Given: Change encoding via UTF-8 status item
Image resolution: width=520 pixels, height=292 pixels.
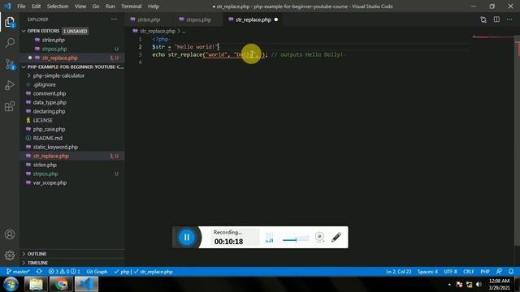Looking at the screenshot, I should pyautogui.click(x=450, y=272).
